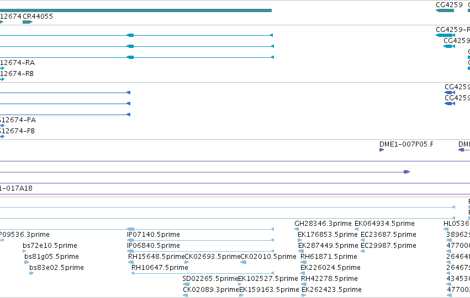Open the 12674-RB transcript label

pyautogui.click(x=17, y=73)
